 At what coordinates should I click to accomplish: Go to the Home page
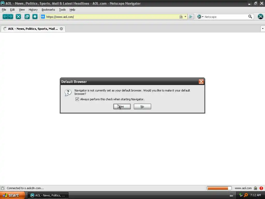tap(35, 17)
